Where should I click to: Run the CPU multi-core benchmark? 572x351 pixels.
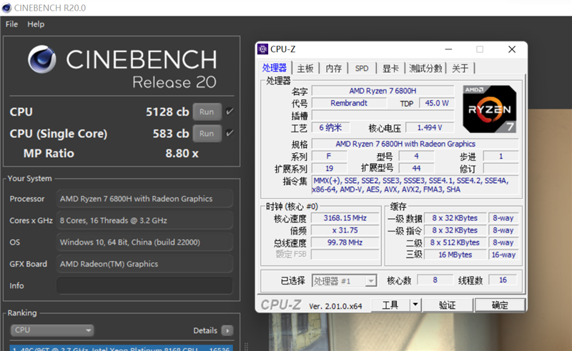pos(207,112)
